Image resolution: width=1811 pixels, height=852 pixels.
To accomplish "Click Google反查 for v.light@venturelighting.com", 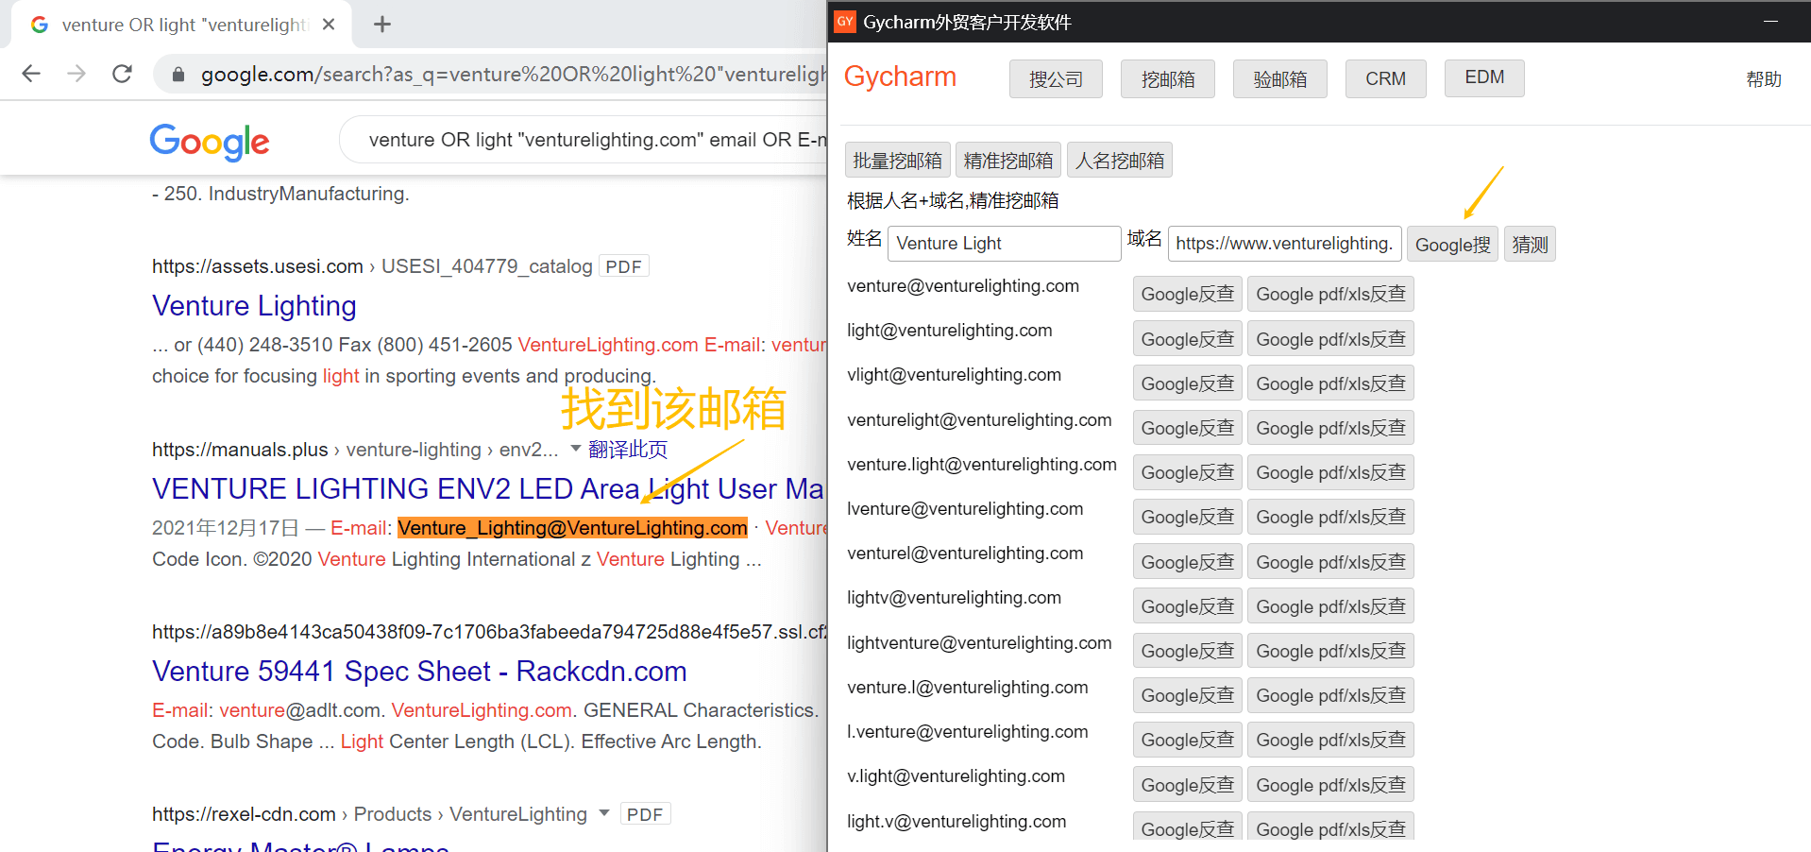I will click(1188, 785).
